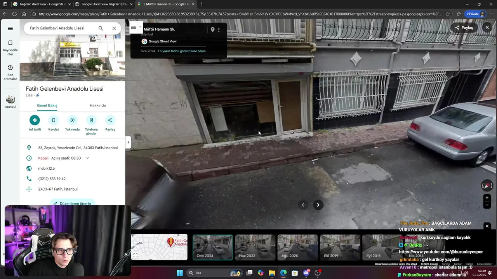The height and width of the screenshot is (279, 497).
Task: Click the browser back arrow
Action: point(5,14)
